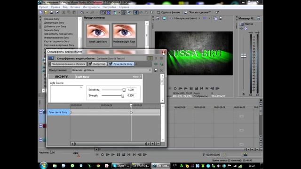This screenshot has height=169, width=301.
Task: Pause playback in preview window
Action: click(191, 88)
